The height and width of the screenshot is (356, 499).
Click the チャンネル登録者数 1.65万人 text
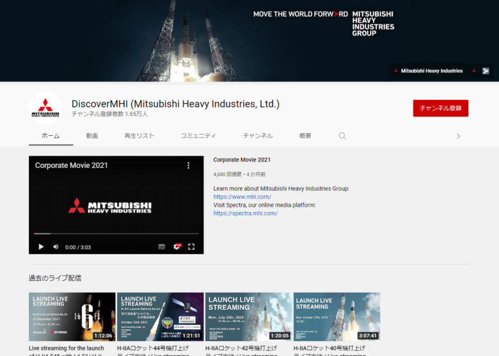click(109, 114)
